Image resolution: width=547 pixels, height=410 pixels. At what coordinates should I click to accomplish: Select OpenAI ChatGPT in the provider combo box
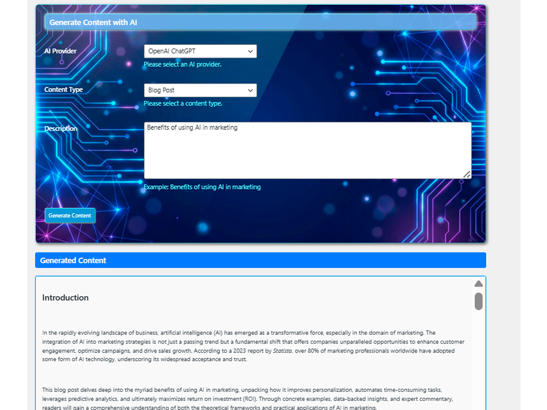[200, 51]
